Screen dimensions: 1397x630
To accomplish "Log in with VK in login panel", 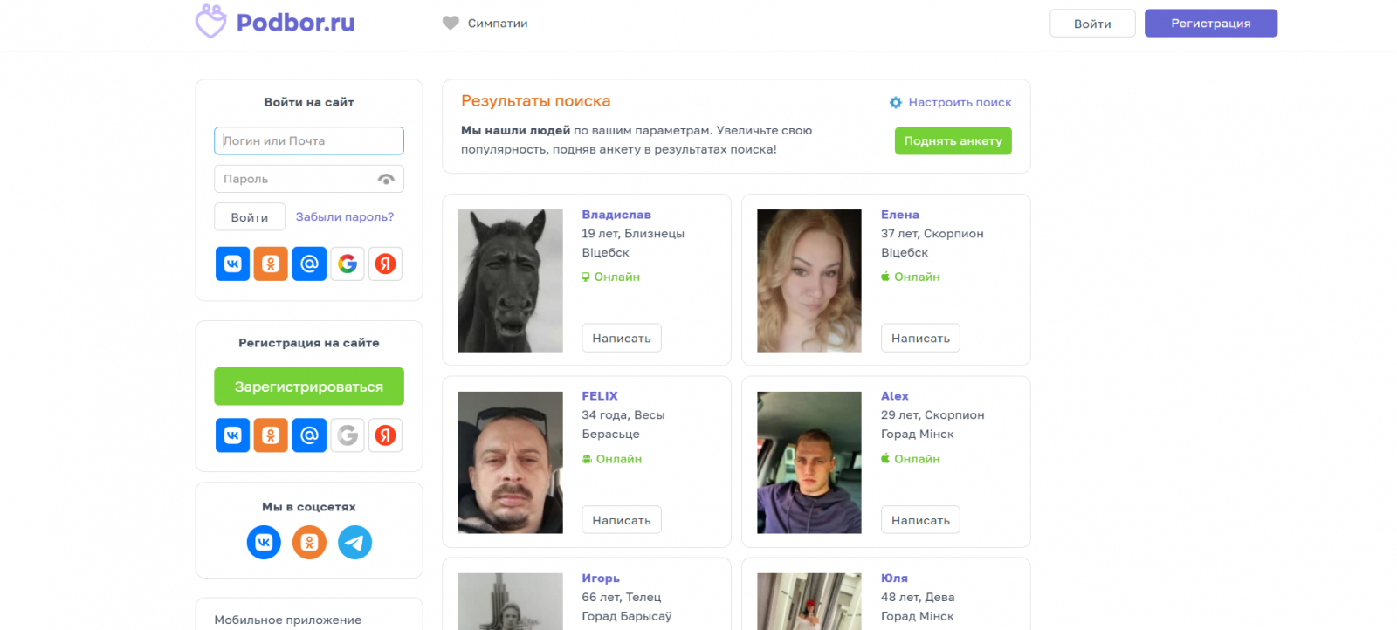I will 232,264.
